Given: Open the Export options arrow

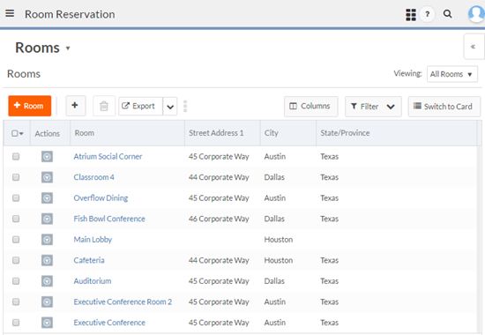Looking at the screenshot, I should (x=170, y=107).
